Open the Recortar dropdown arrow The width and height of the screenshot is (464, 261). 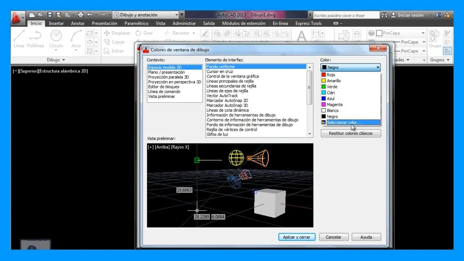[x=194, y=33]
